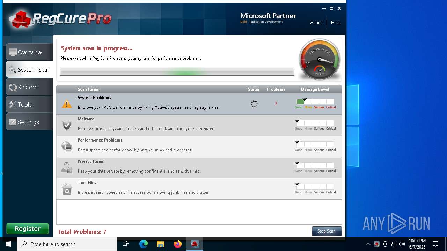Select the Malware row title

(x=86, y=119)
